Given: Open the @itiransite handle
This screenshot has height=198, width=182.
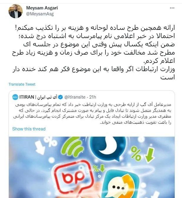Looking at the screenshot, I should (x=75, y=97).
